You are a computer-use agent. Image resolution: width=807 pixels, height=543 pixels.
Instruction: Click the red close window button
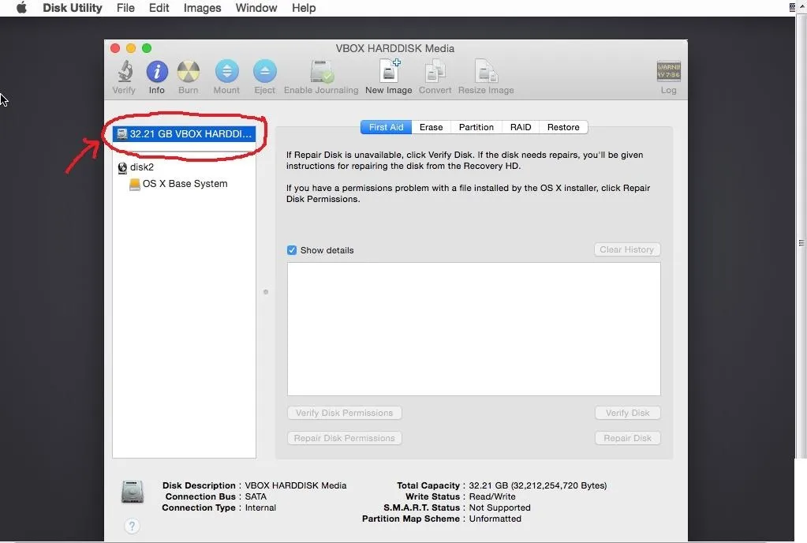115,48
